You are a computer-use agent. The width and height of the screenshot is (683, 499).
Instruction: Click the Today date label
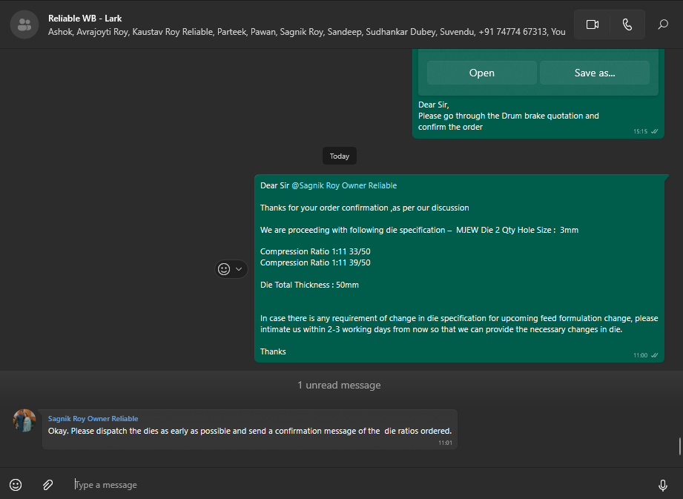[x=340, y=156]
